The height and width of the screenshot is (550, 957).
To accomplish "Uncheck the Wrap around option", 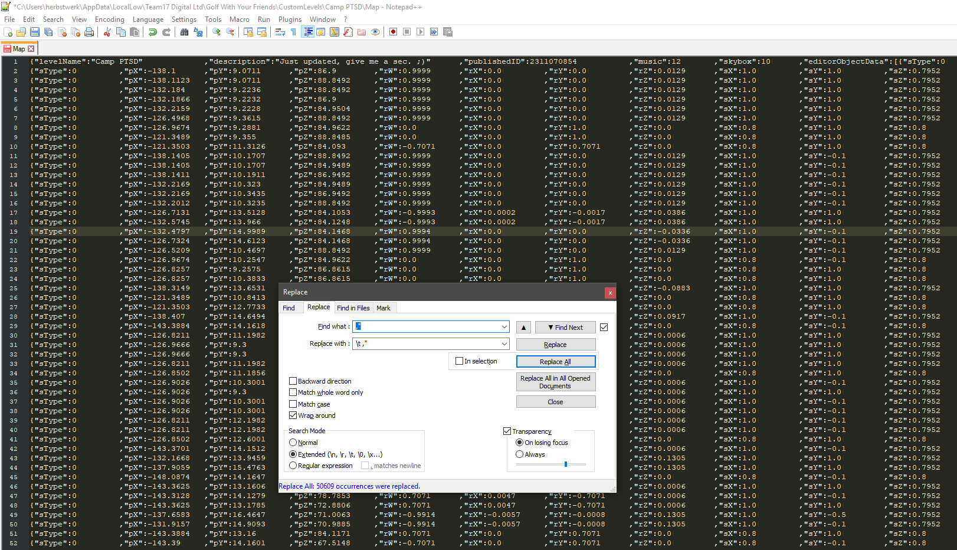I will [x=293, y=415].
